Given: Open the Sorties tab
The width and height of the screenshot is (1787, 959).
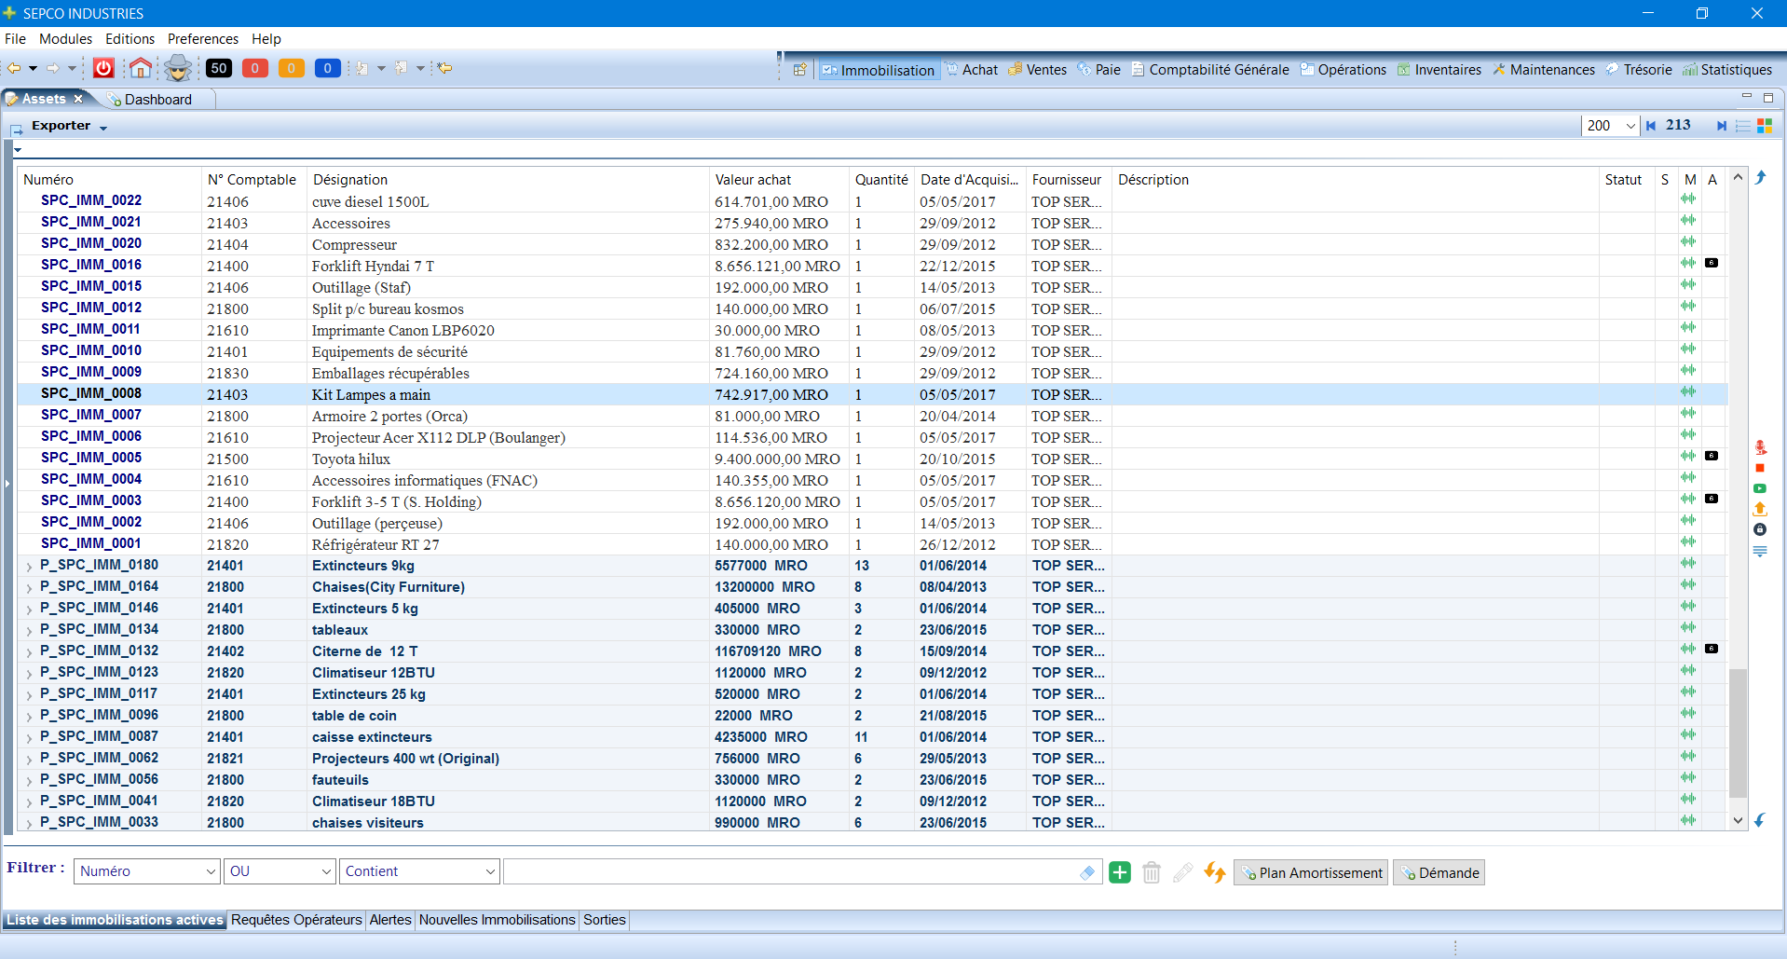Looking at the screenshot, I should coord(605,920).
